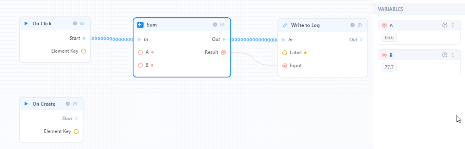Click Label port on Write to Log

pos(285,53)
